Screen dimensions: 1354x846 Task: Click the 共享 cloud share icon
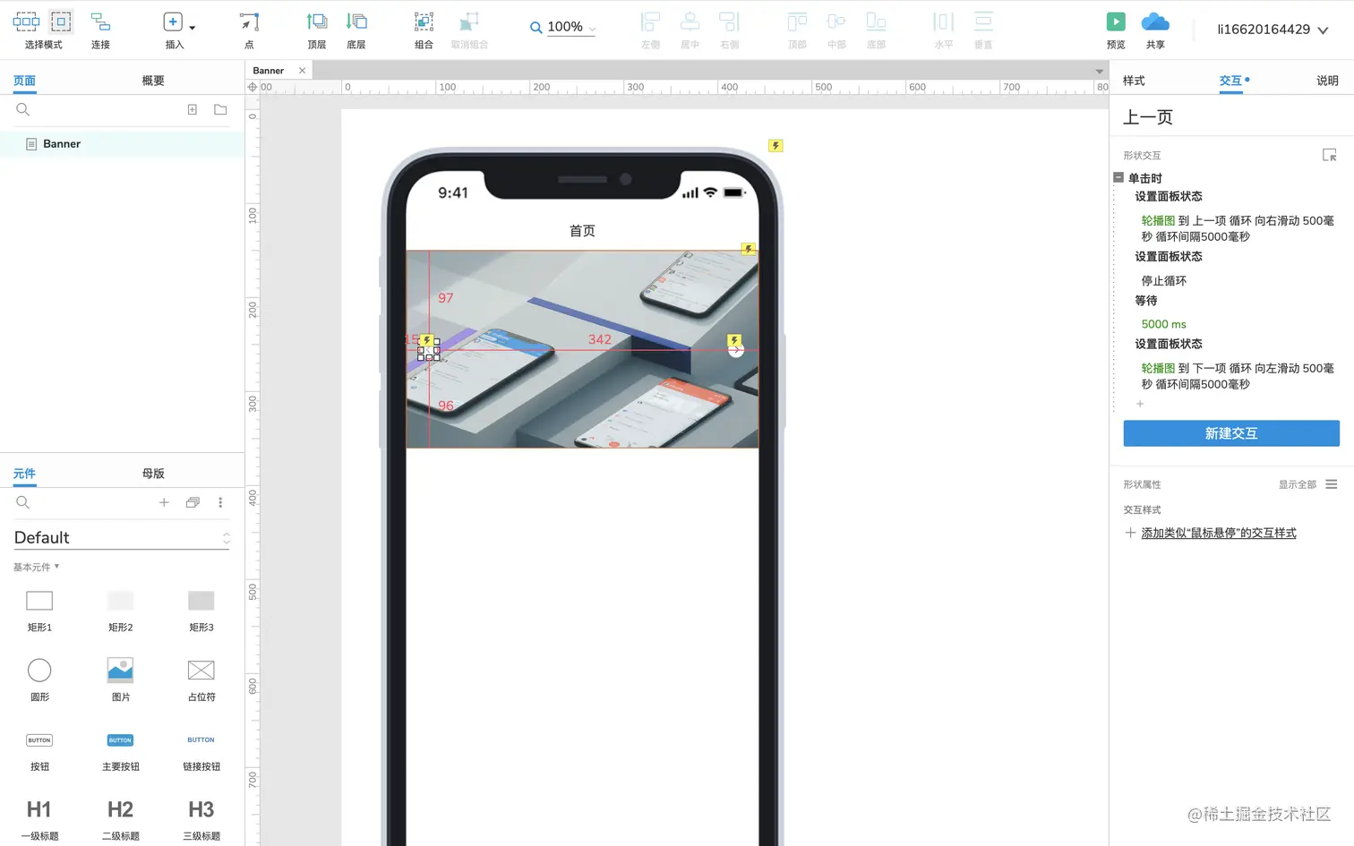[1155, 22]
